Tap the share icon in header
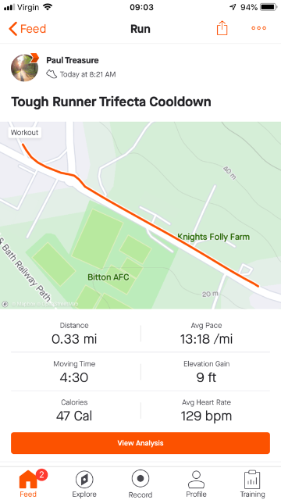This screenshot has width=281, height=500. 222,28
